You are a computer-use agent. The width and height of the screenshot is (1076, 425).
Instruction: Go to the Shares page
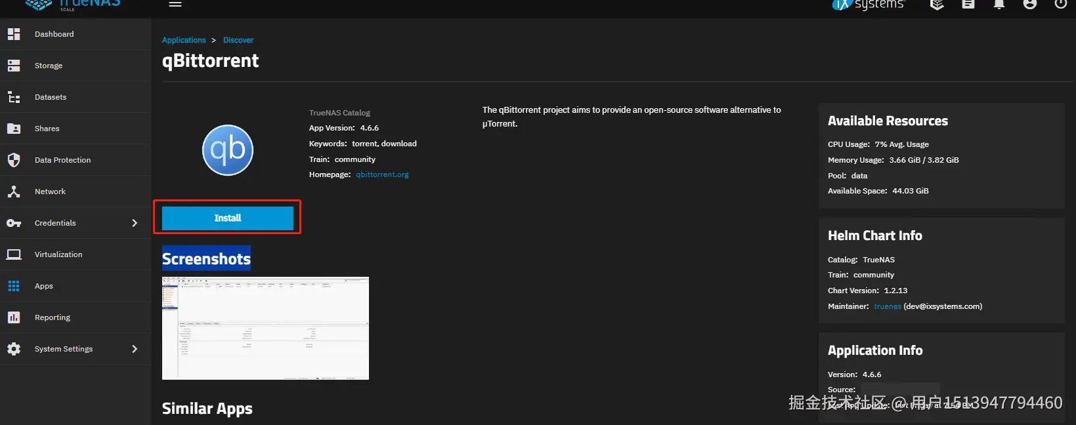click(75, 129)
